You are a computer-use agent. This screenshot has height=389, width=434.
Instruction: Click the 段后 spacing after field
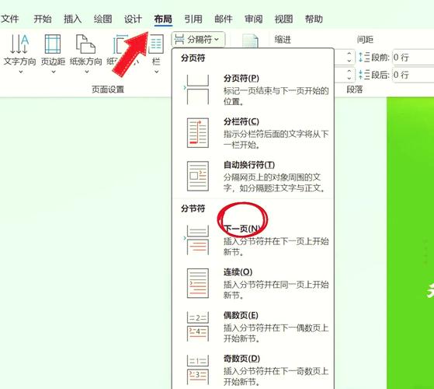click(x=413, y=75)
